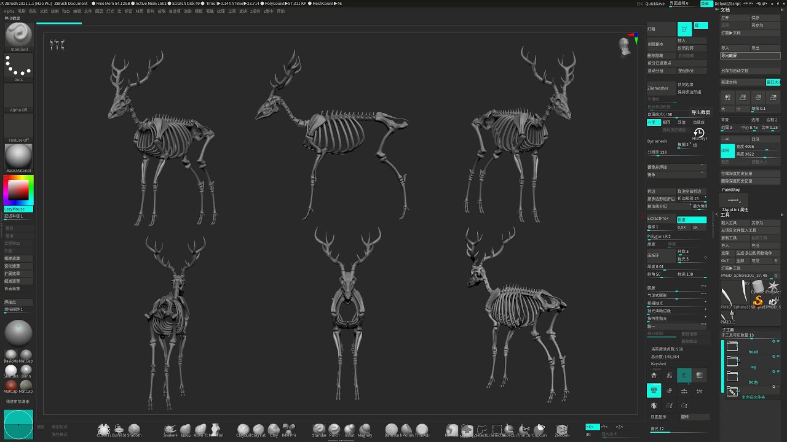This screenshot has height=442, width=787.
Task: Open the 工具 menu in menu bar
Action: [x=232, y=11]
